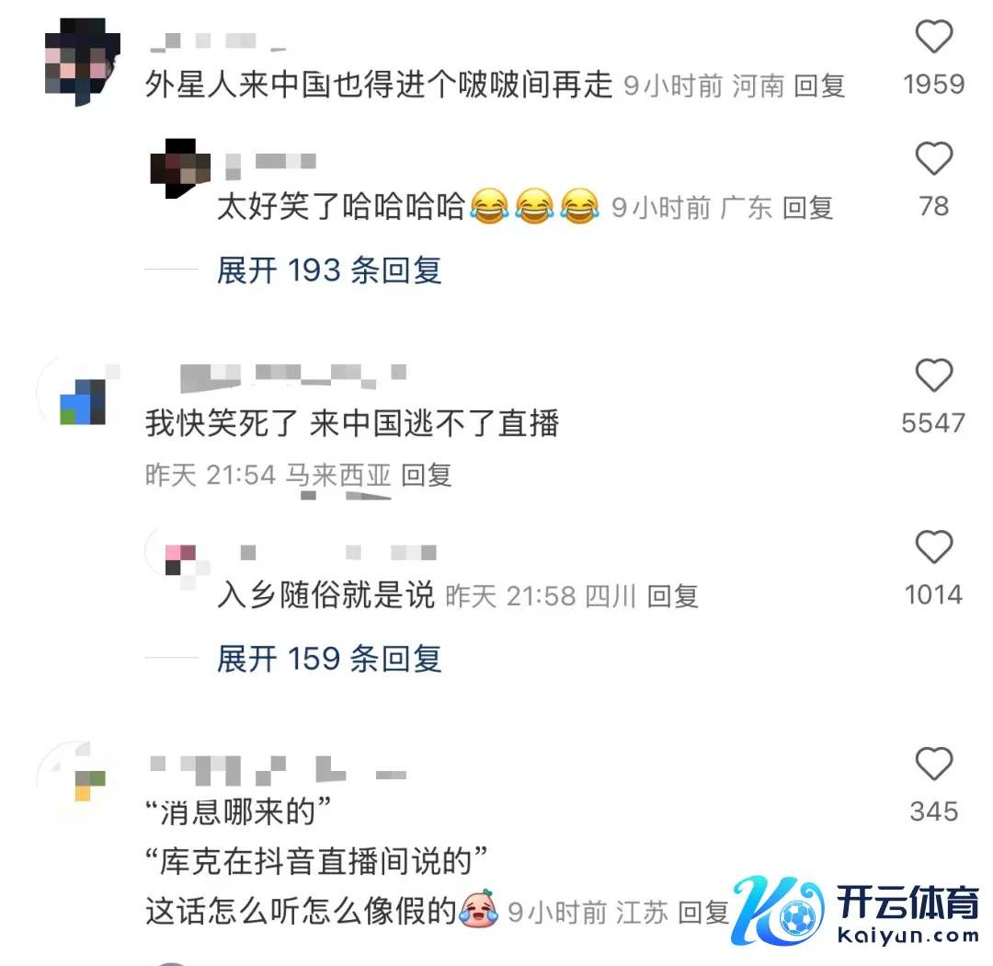
Task: Reply to the Guangdong laughing comment
Action: (x=807, y=208)
